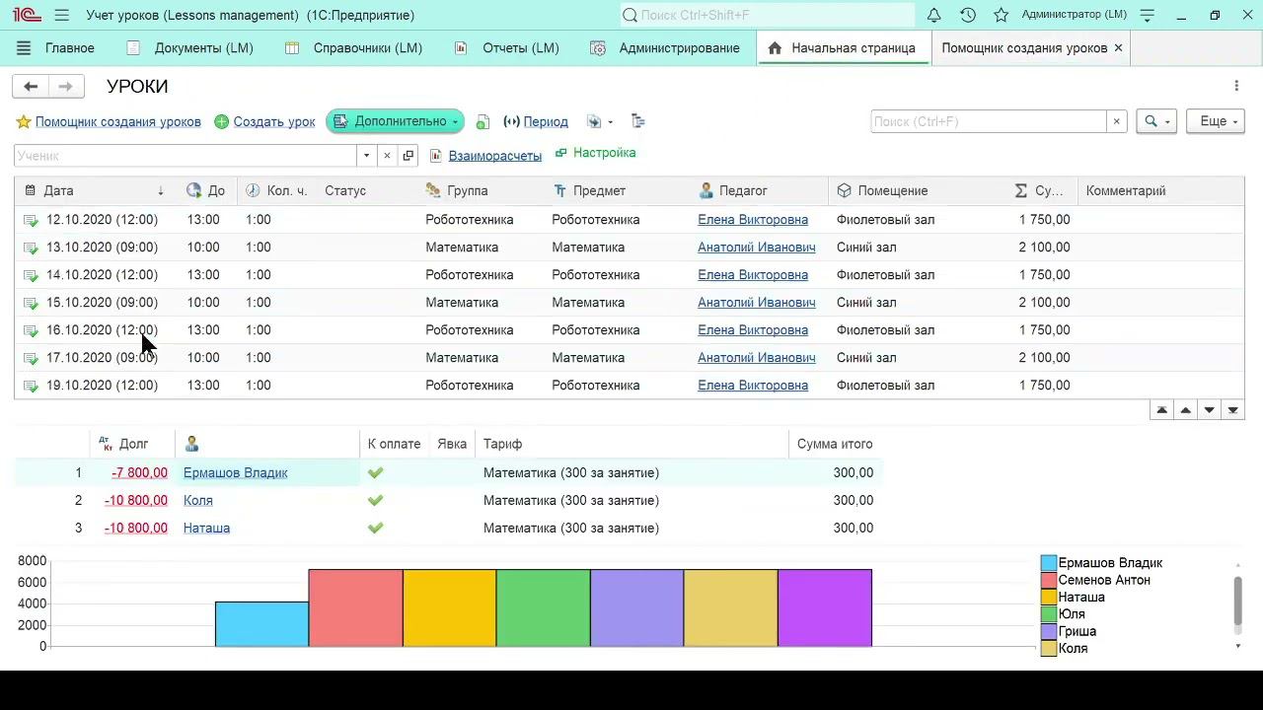Focus the Ученик filter field
This screenshot has height=710, width=1263.
coord(186,156)
